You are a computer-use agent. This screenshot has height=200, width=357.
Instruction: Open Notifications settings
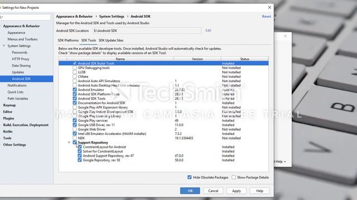point(17,85)
